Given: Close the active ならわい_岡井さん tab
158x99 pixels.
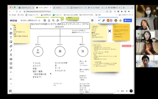Looking at the screenshot, I should 51,8.
